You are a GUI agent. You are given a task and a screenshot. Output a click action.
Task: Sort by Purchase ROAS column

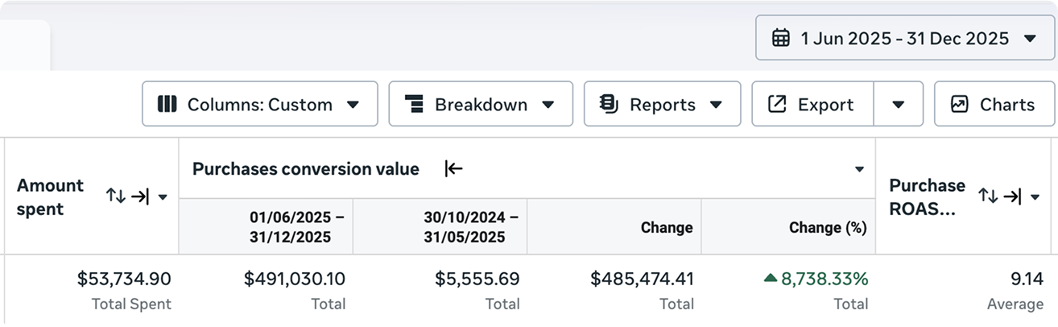(988, 196)
